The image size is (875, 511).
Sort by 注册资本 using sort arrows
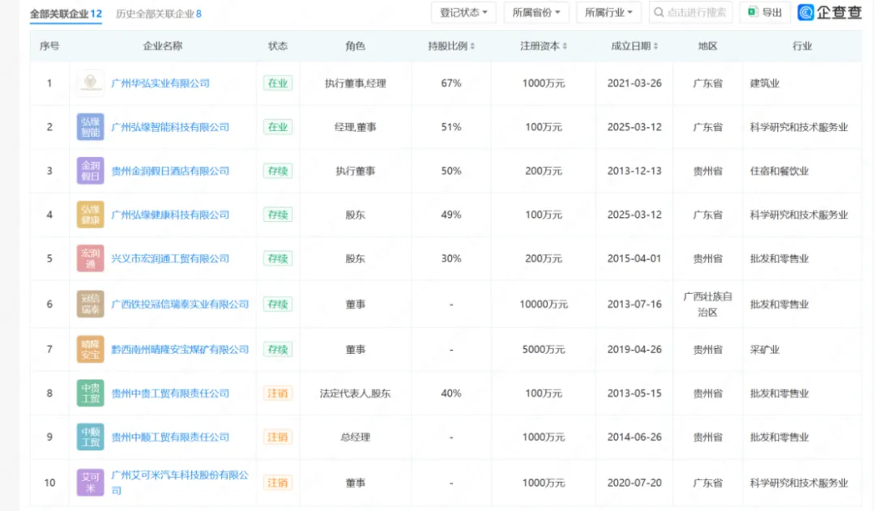(565, 46)
